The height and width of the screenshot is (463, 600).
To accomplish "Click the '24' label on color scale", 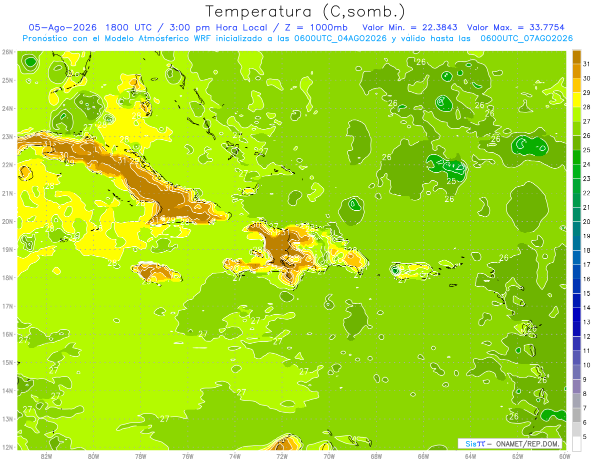I will point(587,164).
